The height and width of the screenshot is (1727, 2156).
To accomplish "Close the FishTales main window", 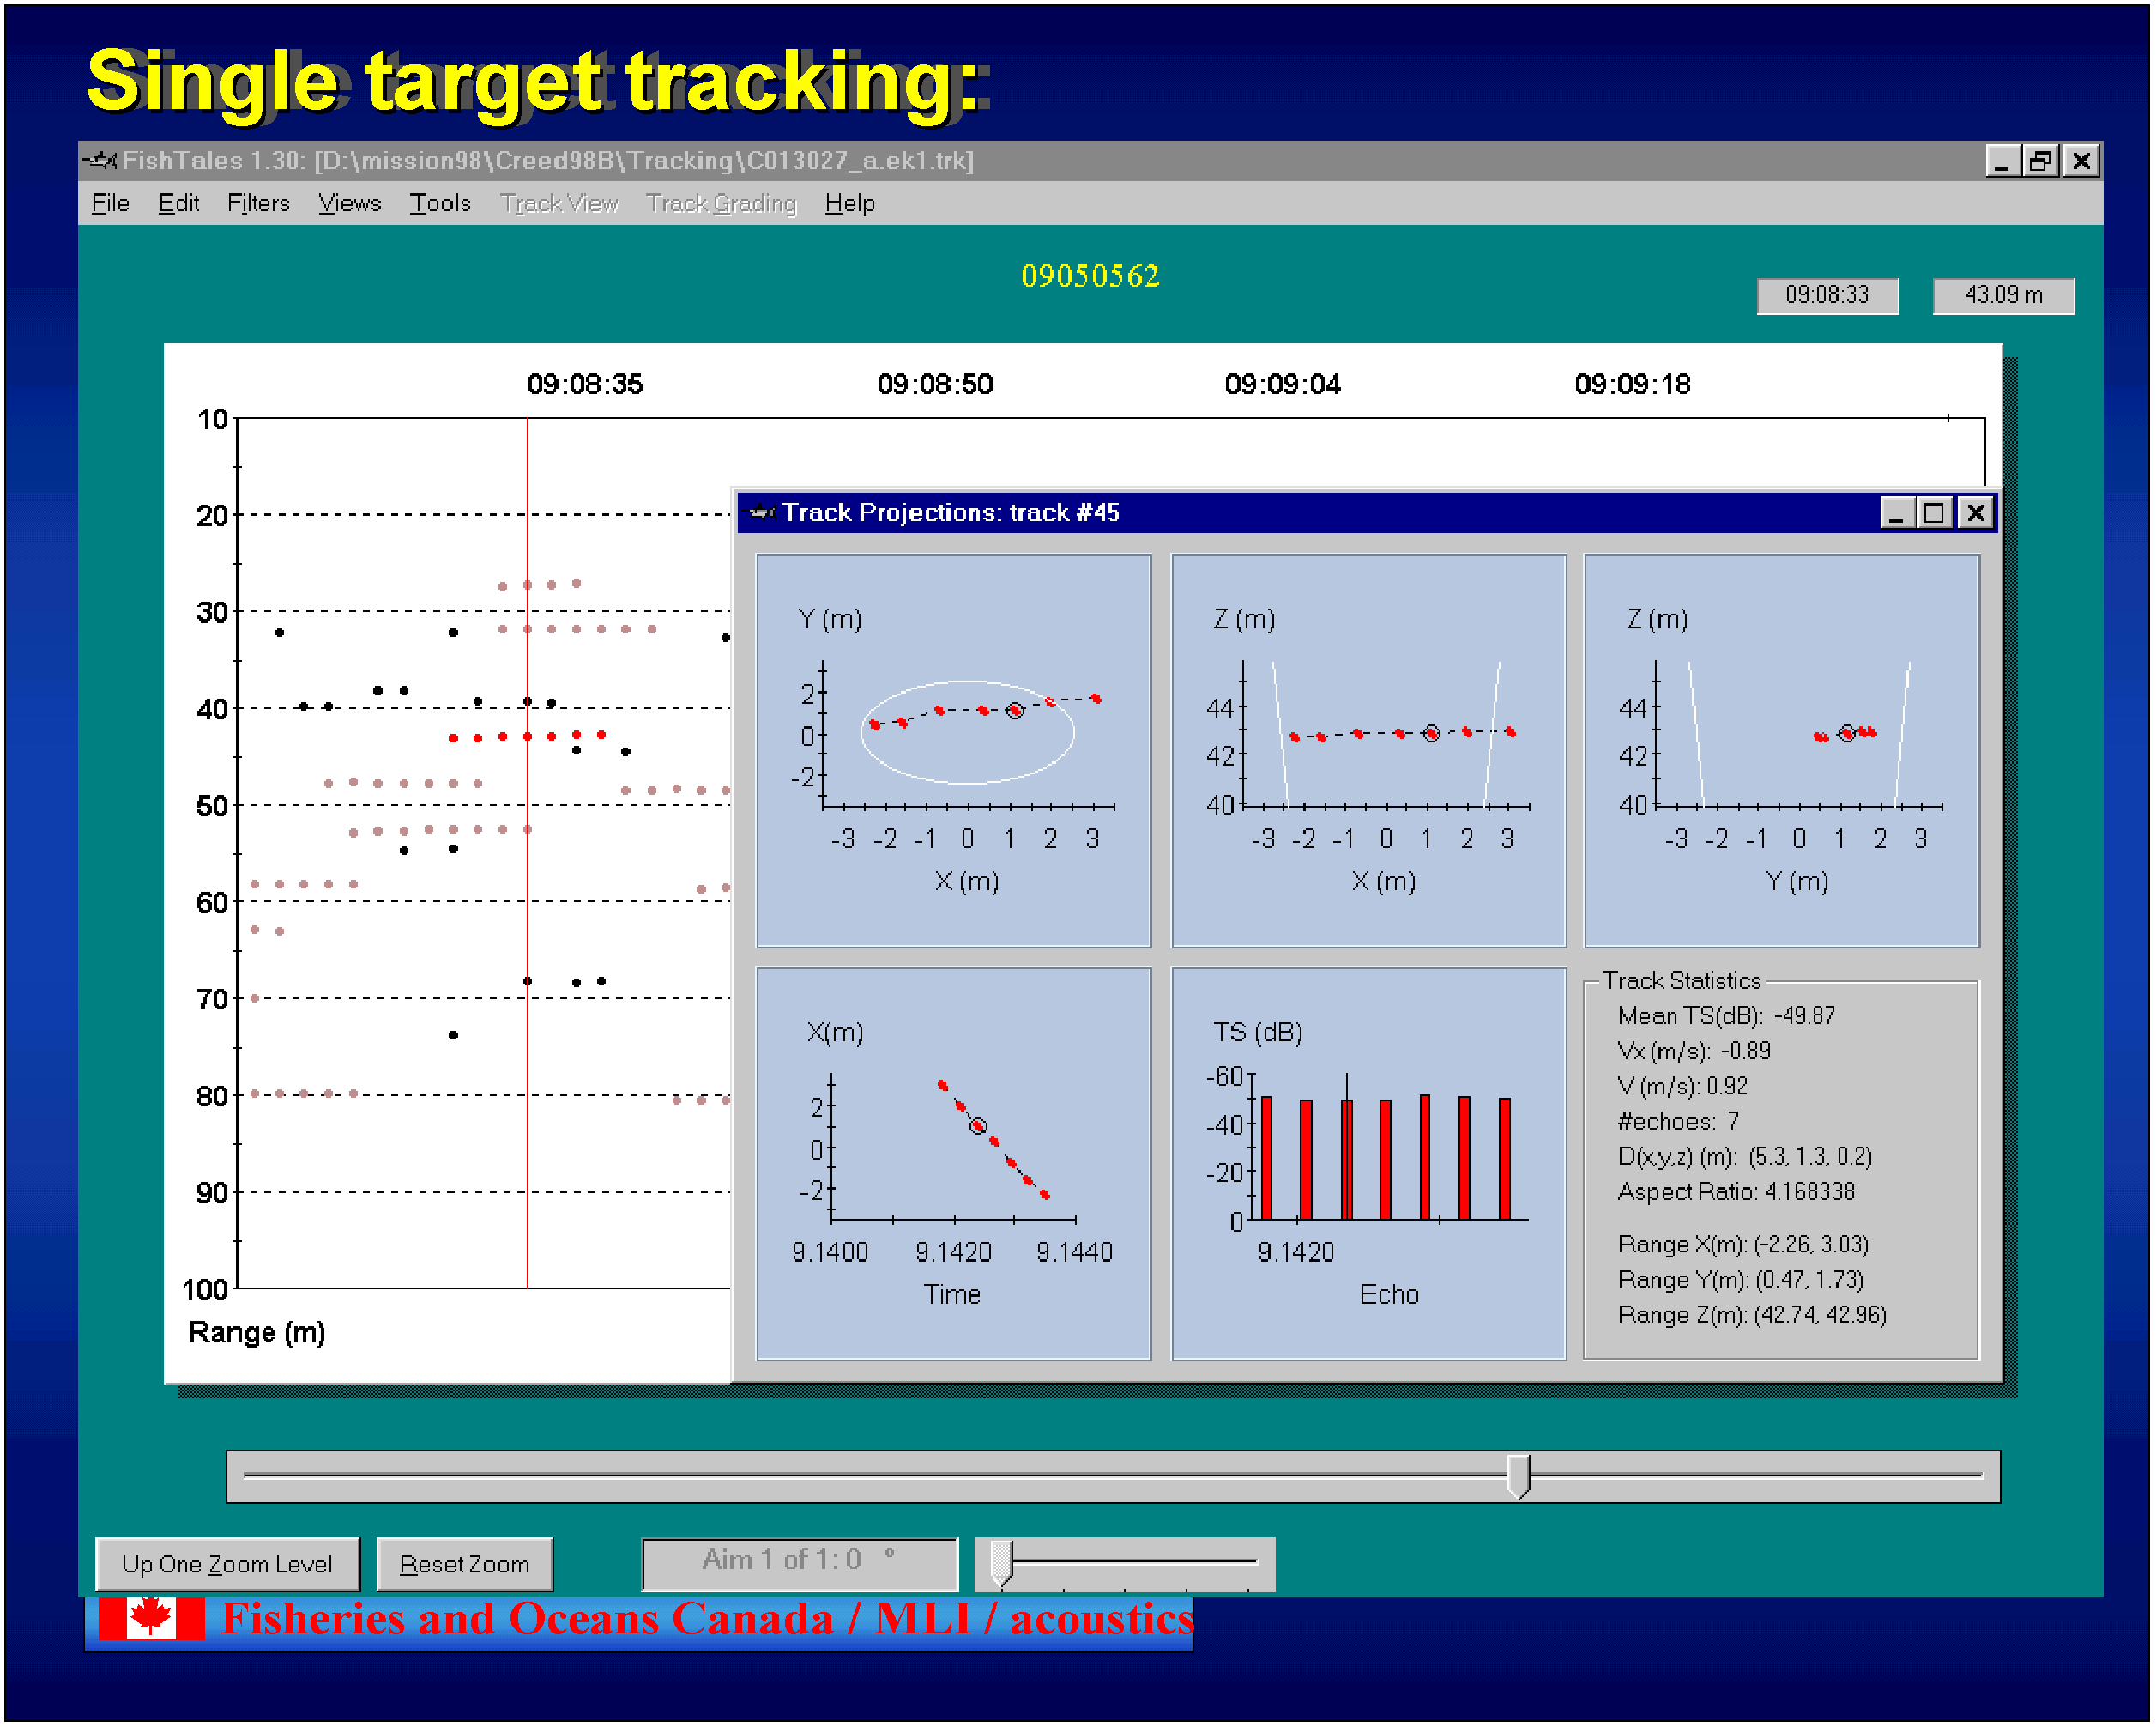I will point(2081,161).
